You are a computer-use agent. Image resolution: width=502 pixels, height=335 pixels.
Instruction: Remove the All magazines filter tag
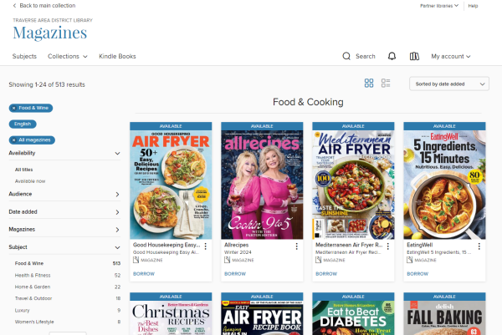(x=14, y=140)
